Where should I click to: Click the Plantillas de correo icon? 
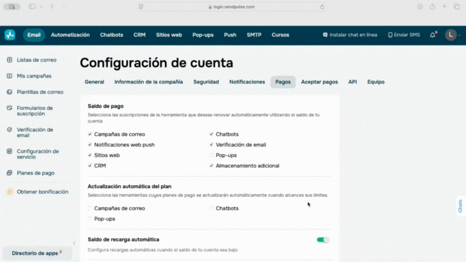[x=10, y=92]
